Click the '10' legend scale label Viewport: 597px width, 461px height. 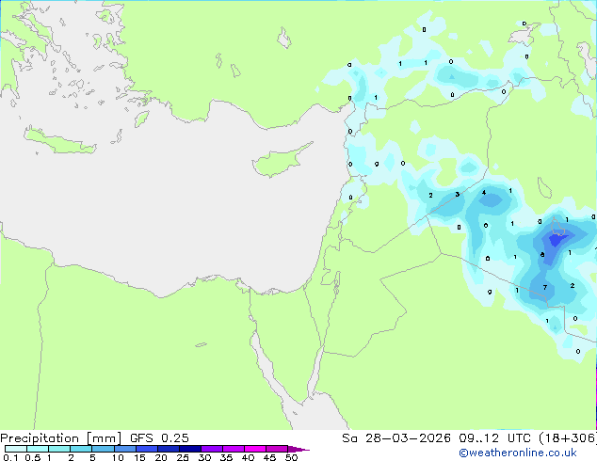coord(118,457)
